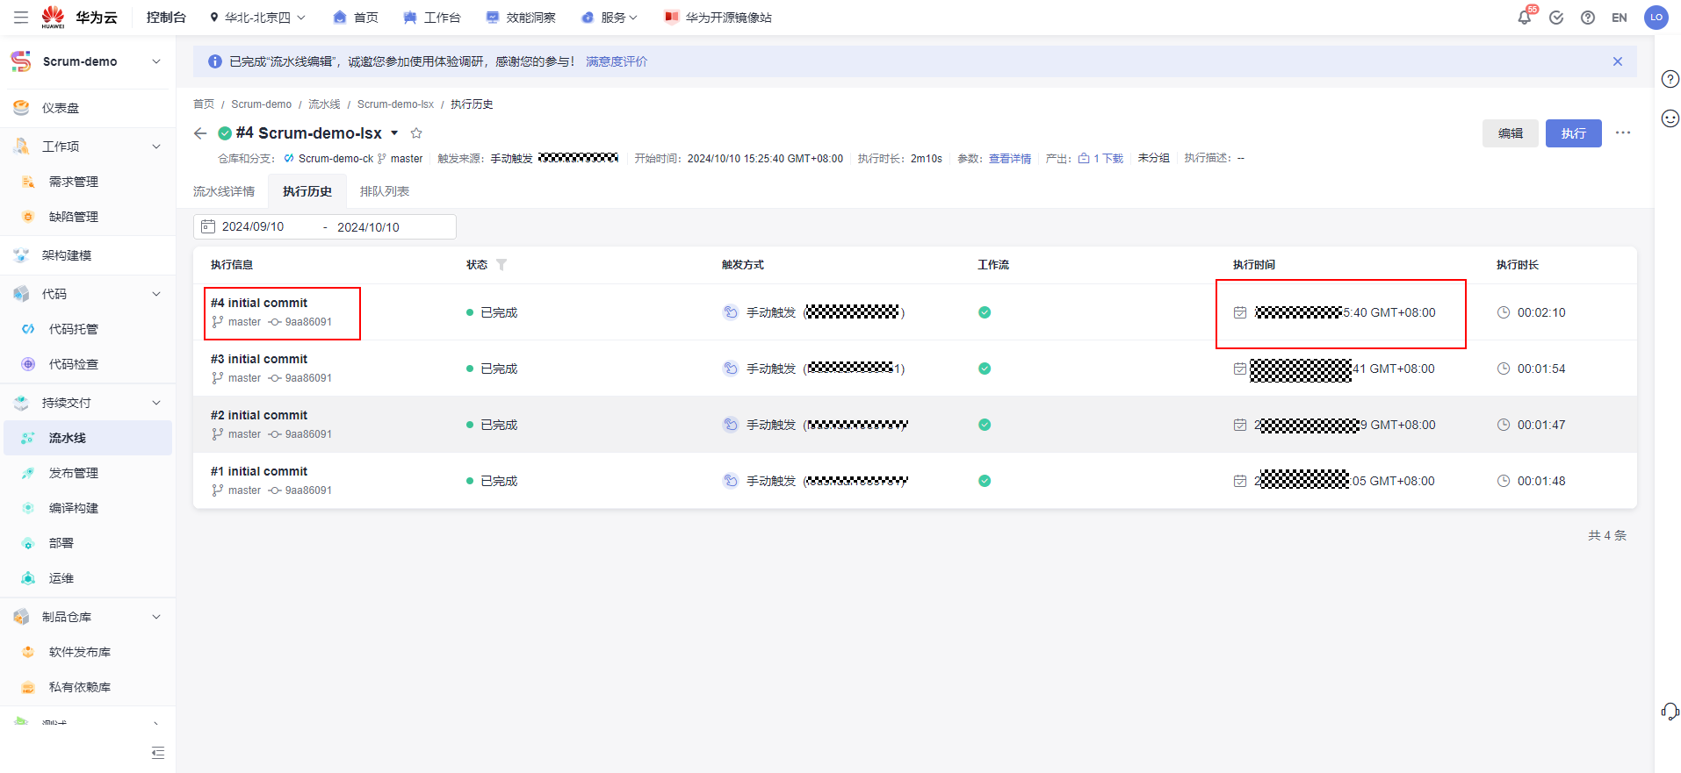The width and height of the screenshot is (1681, 773).
Task: Open the 服务 dropdown in top bar
Action: [610, 18]
